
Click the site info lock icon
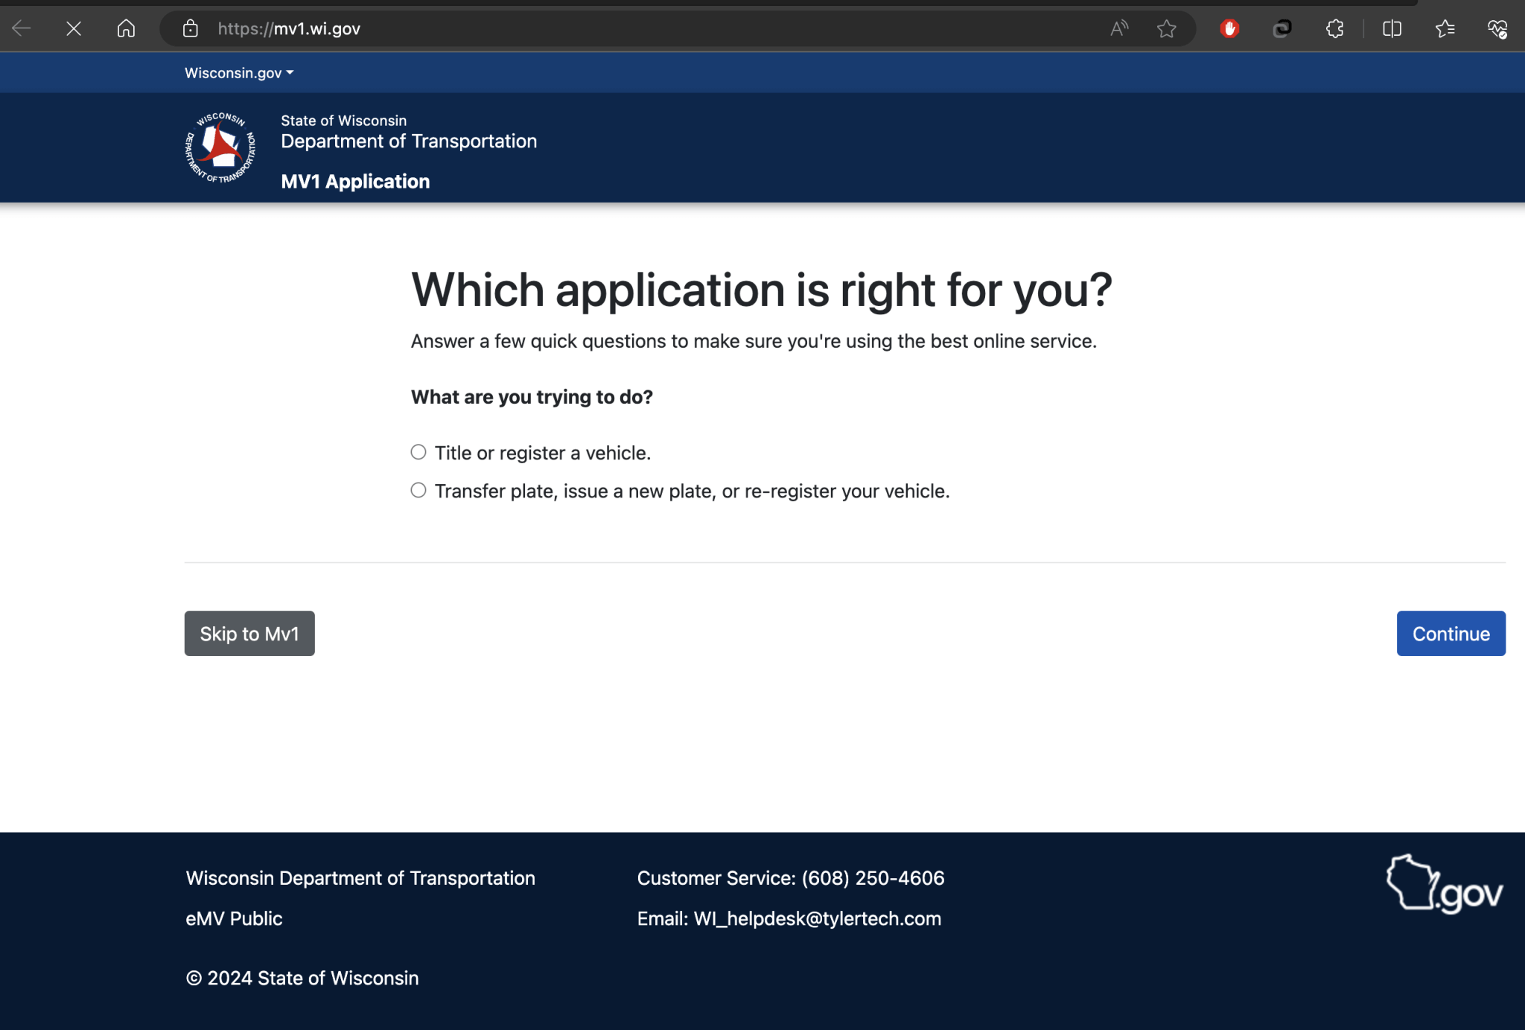coord(191,29)
